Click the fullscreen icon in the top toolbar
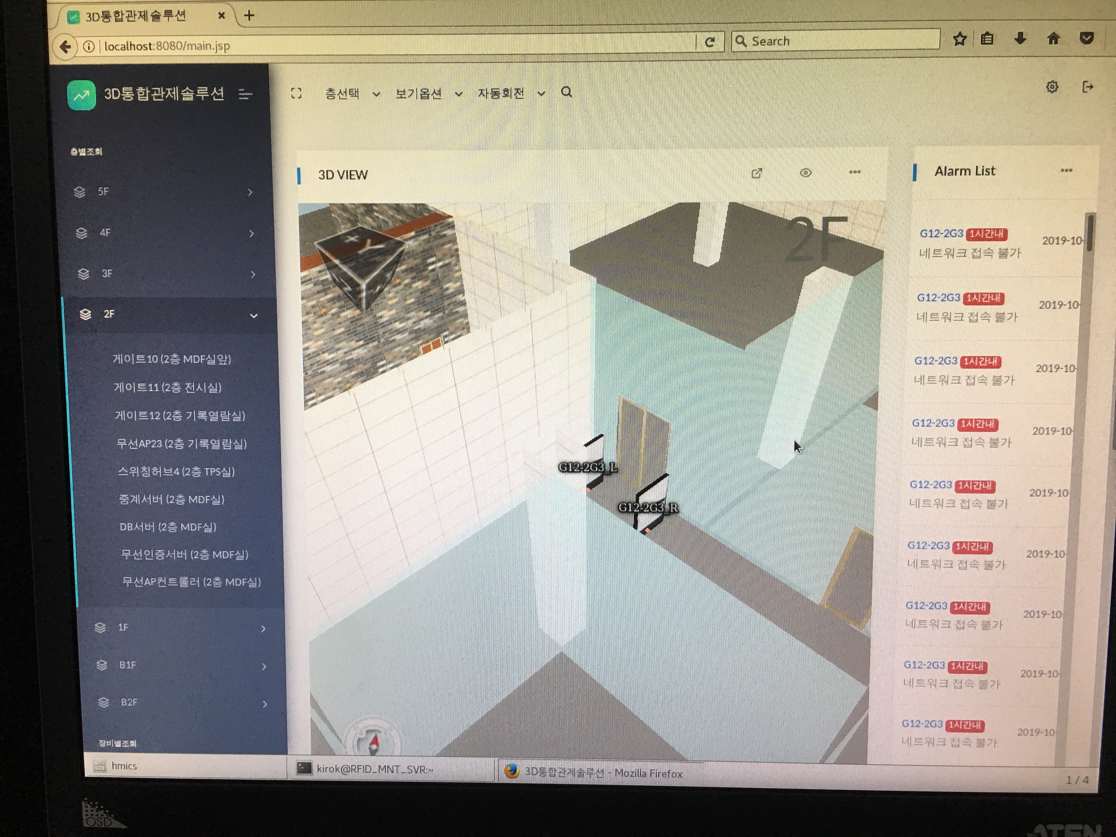 (x=296, y=93)
